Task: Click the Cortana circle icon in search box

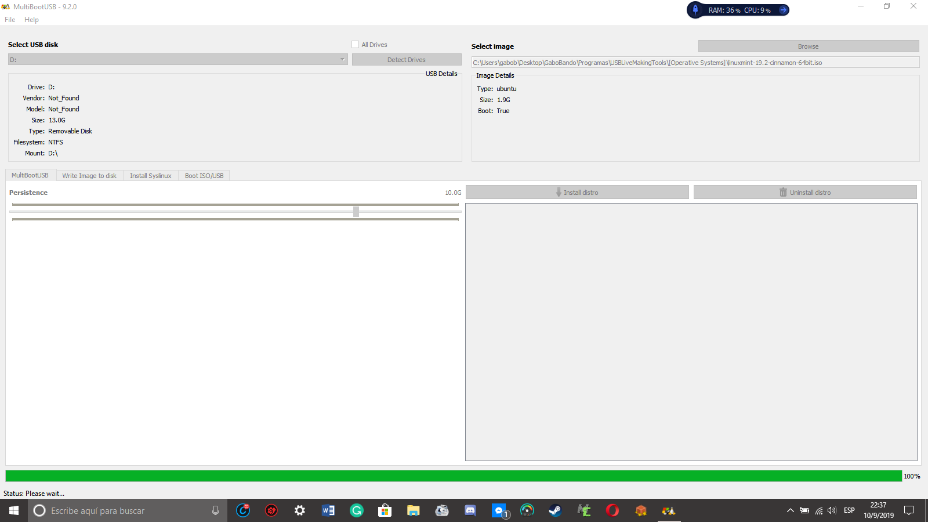Action: coord(39,510)
